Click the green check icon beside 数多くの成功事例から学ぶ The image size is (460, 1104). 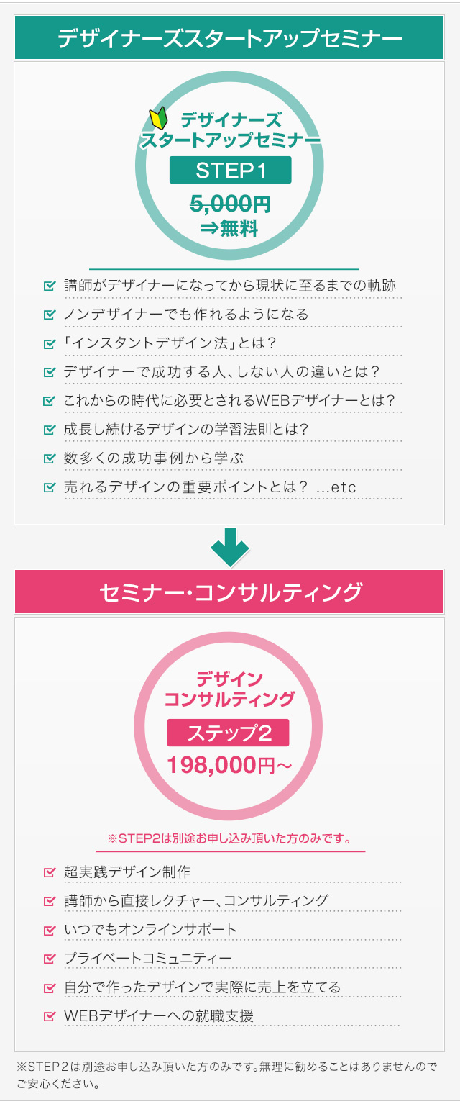[x=50, y=458]
